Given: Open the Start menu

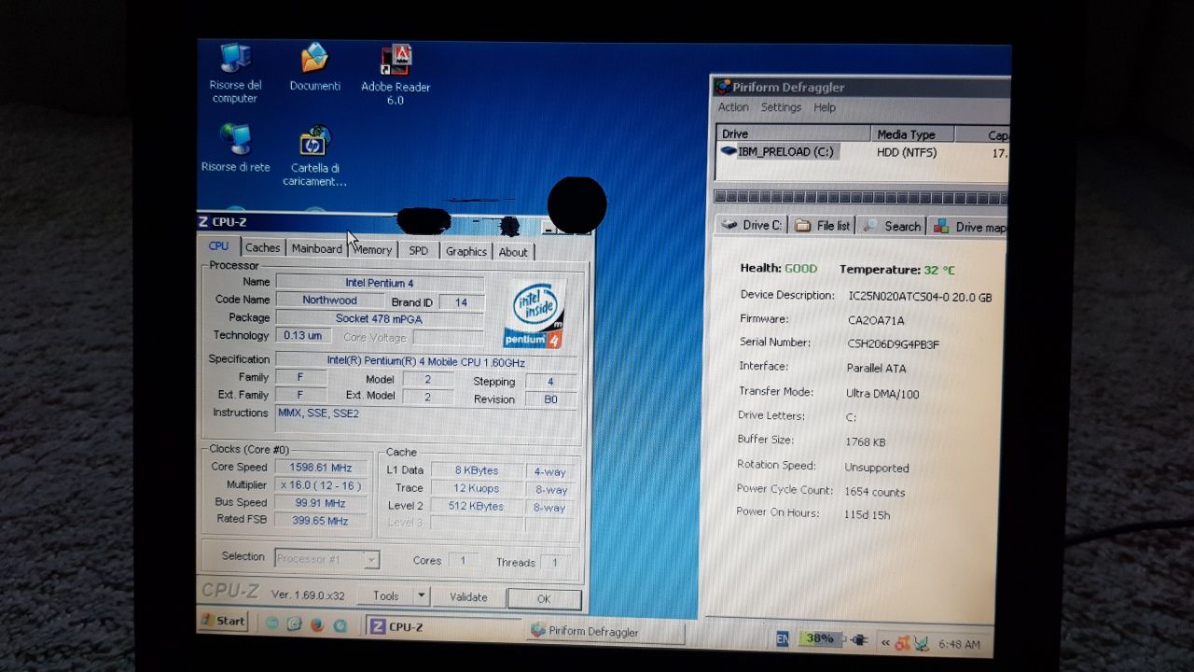Looking at the screenshot, I should (x=223, y=621).
